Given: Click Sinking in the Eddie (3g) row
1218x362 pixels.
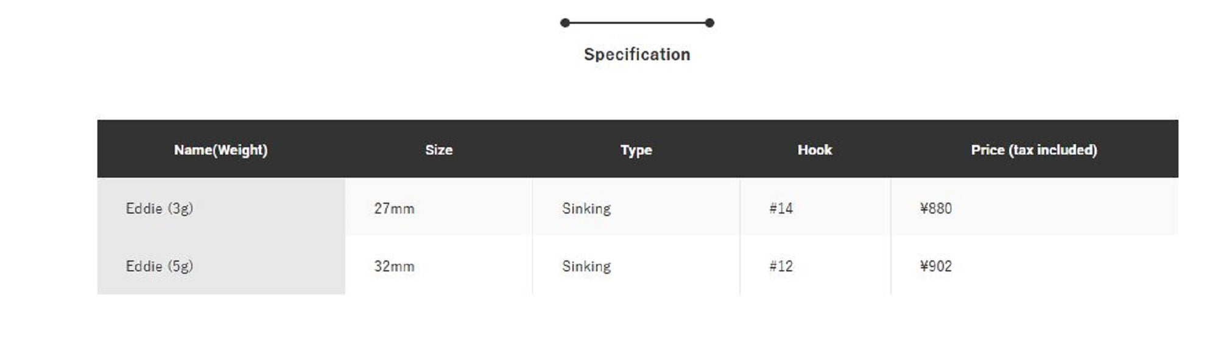Looking at the screenshot, I should [x=586, y=208].
